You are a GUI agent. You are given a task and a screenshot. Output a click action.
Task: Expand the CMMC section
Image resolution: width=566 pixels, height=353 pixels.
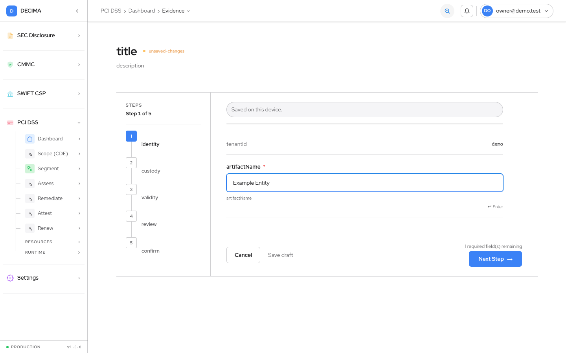click(79, 65)
